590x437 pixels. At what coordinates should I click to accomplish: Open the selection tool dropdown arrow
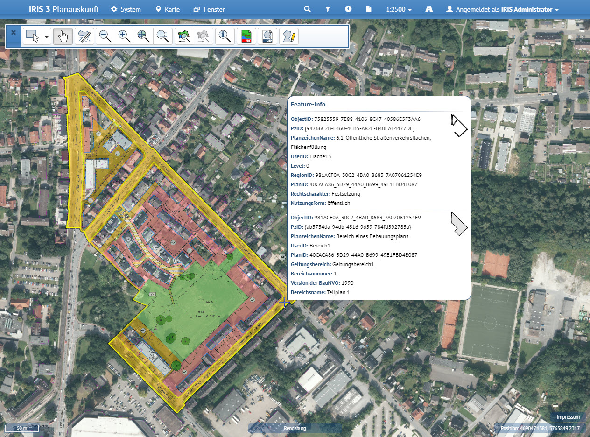47,36
